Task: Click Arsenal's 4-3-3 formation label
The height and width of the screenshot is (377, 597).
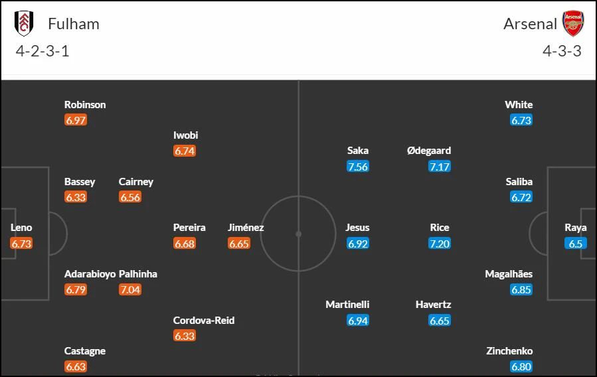Action: click(x=562, y=51)
